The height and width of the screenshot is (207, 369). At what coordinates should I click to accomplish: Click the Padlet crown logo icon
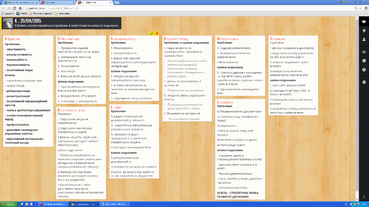click(364, 21)
